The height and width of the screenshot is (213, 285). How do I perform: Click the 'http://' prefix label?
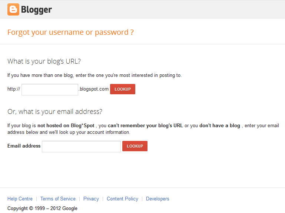pyautogui.click(x=14, y=89)
